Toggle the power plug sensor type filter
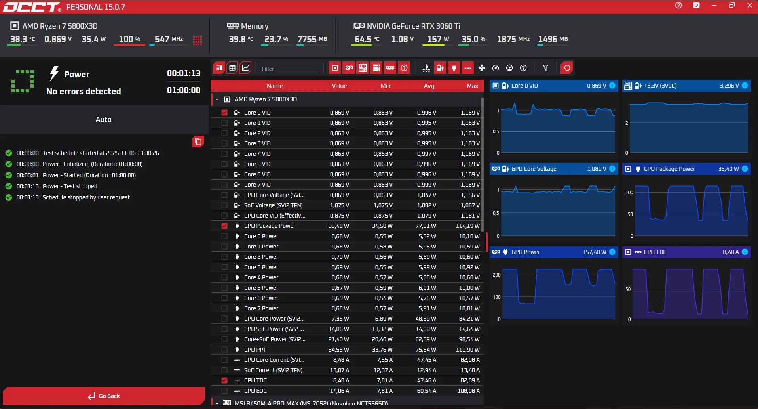 (x=454, y=68)
